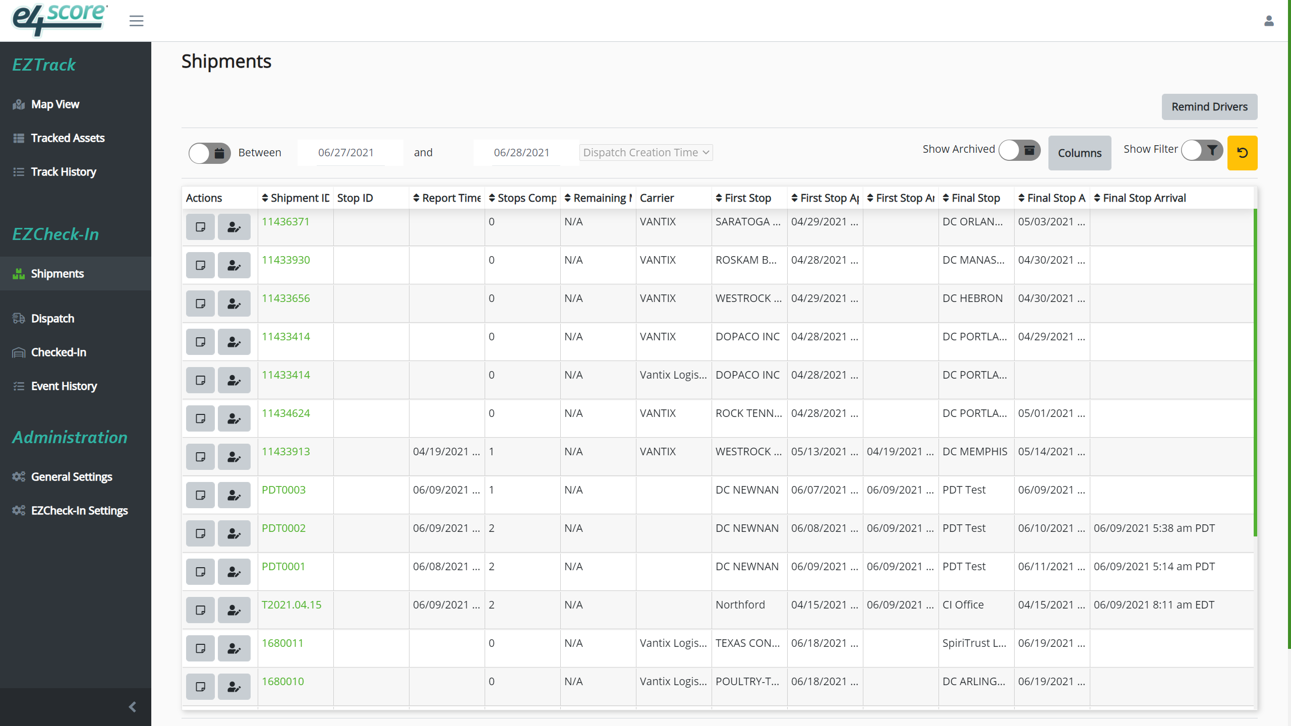Click the user profile icon
This screenshot has height=726, width=1291.
(x=1269, y=21)
